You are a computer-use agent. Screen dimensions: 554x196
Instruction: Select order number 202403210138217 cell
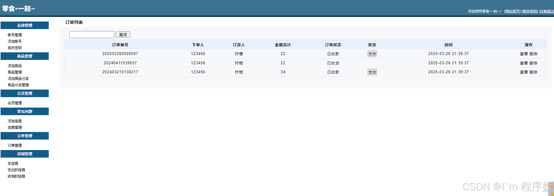click(x=120, y=72)
